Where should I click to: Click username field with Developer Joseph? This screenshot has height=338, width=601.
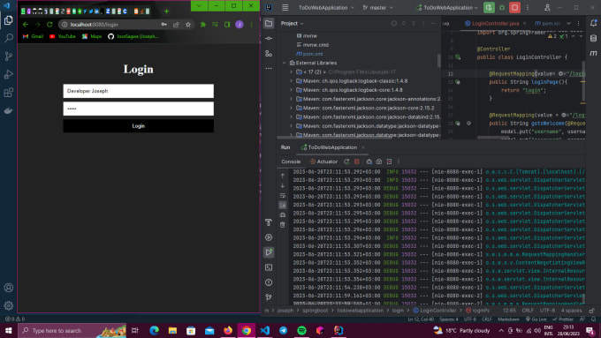tap(139, 91)
